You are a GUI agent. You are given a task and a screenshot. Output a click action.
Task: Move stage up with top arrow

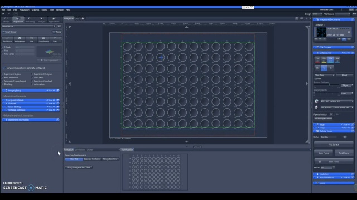click(x=186, y=27)
